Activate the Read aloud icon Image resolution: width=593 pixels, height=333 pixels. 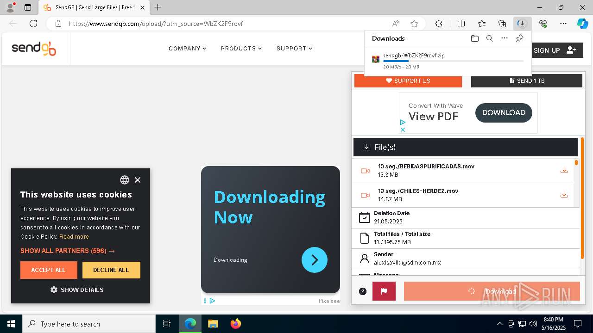(396, 24)
